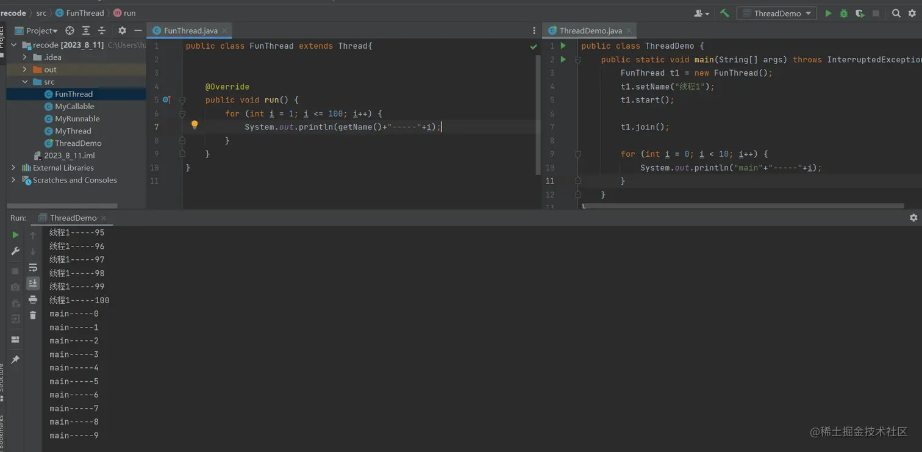Open the Project view dropdown

[37, 30]
